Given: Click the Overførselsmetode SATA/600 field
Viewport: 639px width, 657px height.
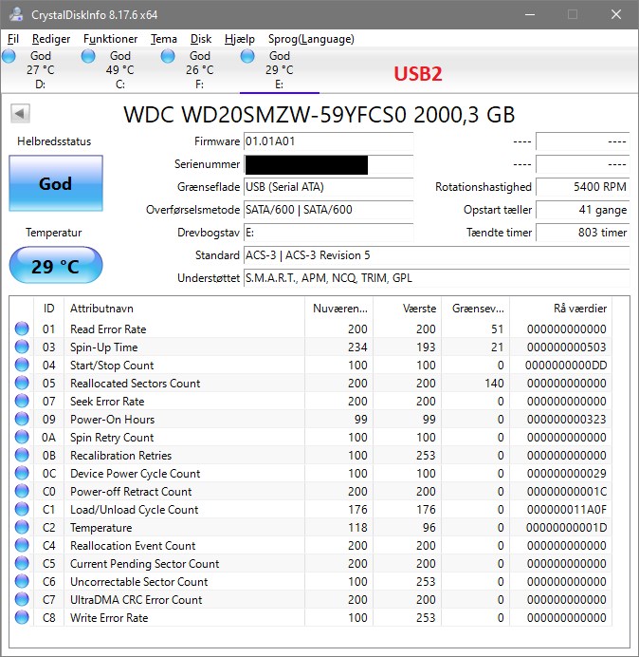Looking at the screenshot, I should point(328,210).
